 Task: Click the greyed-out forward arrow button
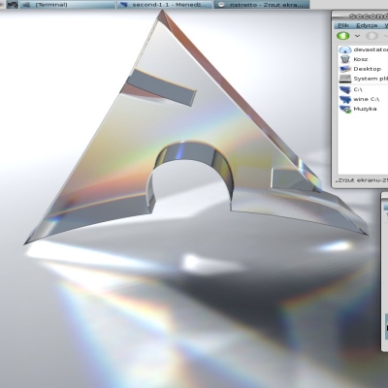point(372,36)
